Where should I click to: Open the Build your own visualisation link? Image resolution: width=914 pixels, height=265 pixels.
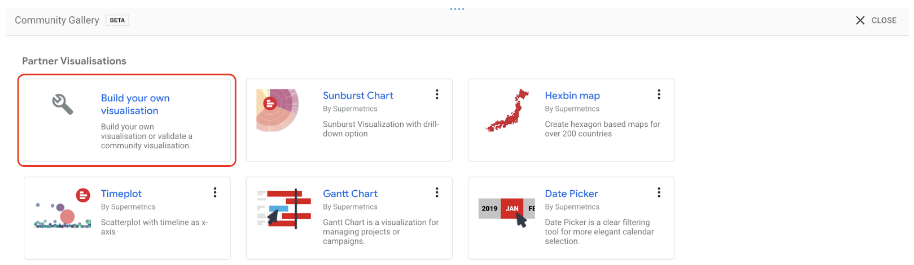point(135,104)
